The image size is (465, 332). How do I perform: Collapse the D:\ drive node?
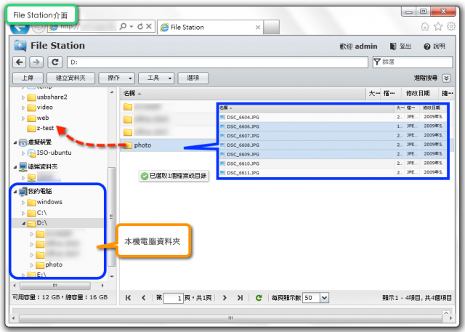click(x=23, y=224)
